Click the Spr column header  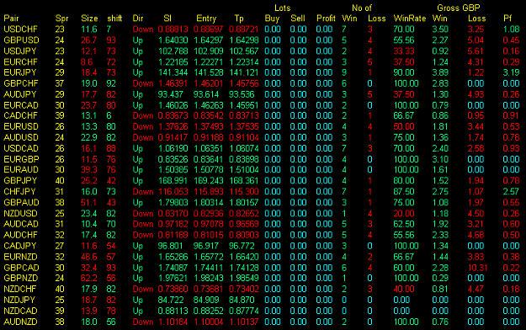coord(61,19)
